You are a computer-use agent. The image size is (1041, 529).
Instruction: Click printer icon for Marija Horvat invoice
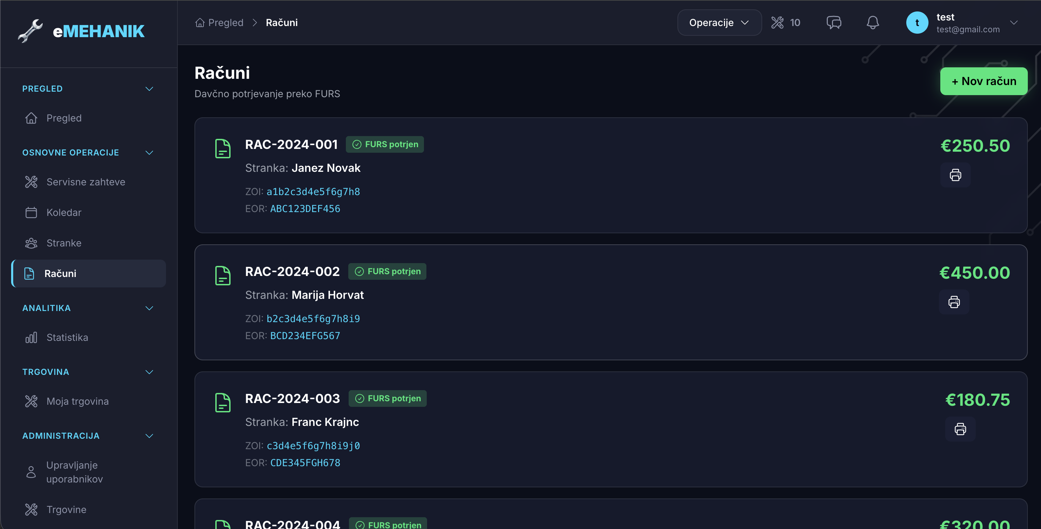[x=954, y=302]
